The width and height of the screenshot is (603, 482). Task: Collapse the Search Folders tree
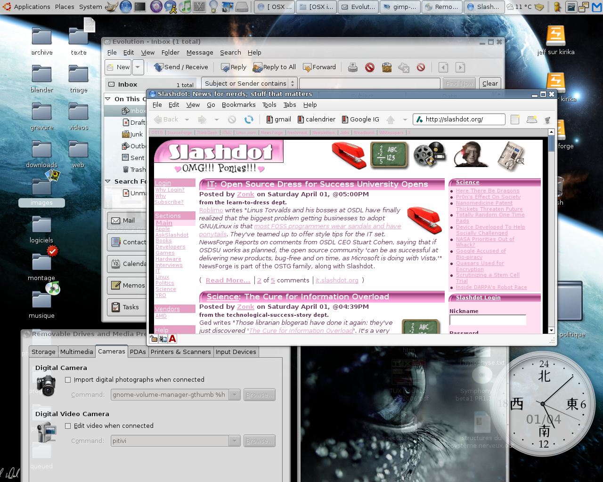107,181
